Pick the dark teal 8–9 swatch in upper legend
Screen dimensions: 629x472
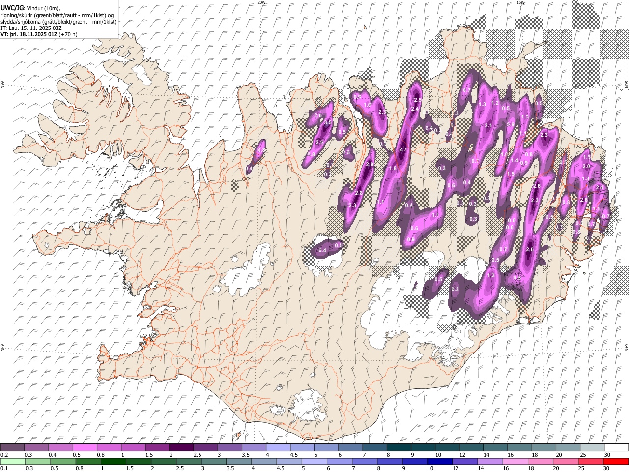pos(399,448)
